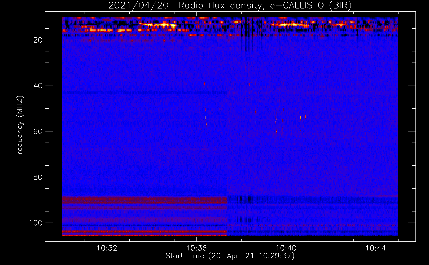The height and width of the screenshot is (265, 429).
Task: Click the 'Frequency (MHZ)' axis title
Action: pyautogui.click(x=20, y=127)
